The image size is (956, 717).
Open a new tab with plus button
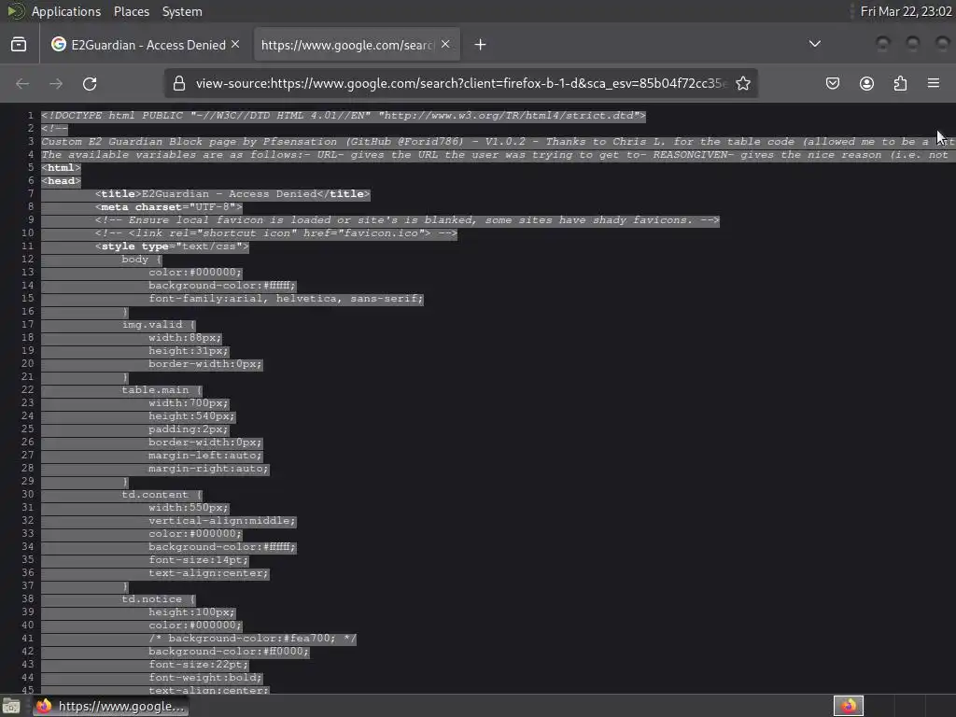[481, 45]
